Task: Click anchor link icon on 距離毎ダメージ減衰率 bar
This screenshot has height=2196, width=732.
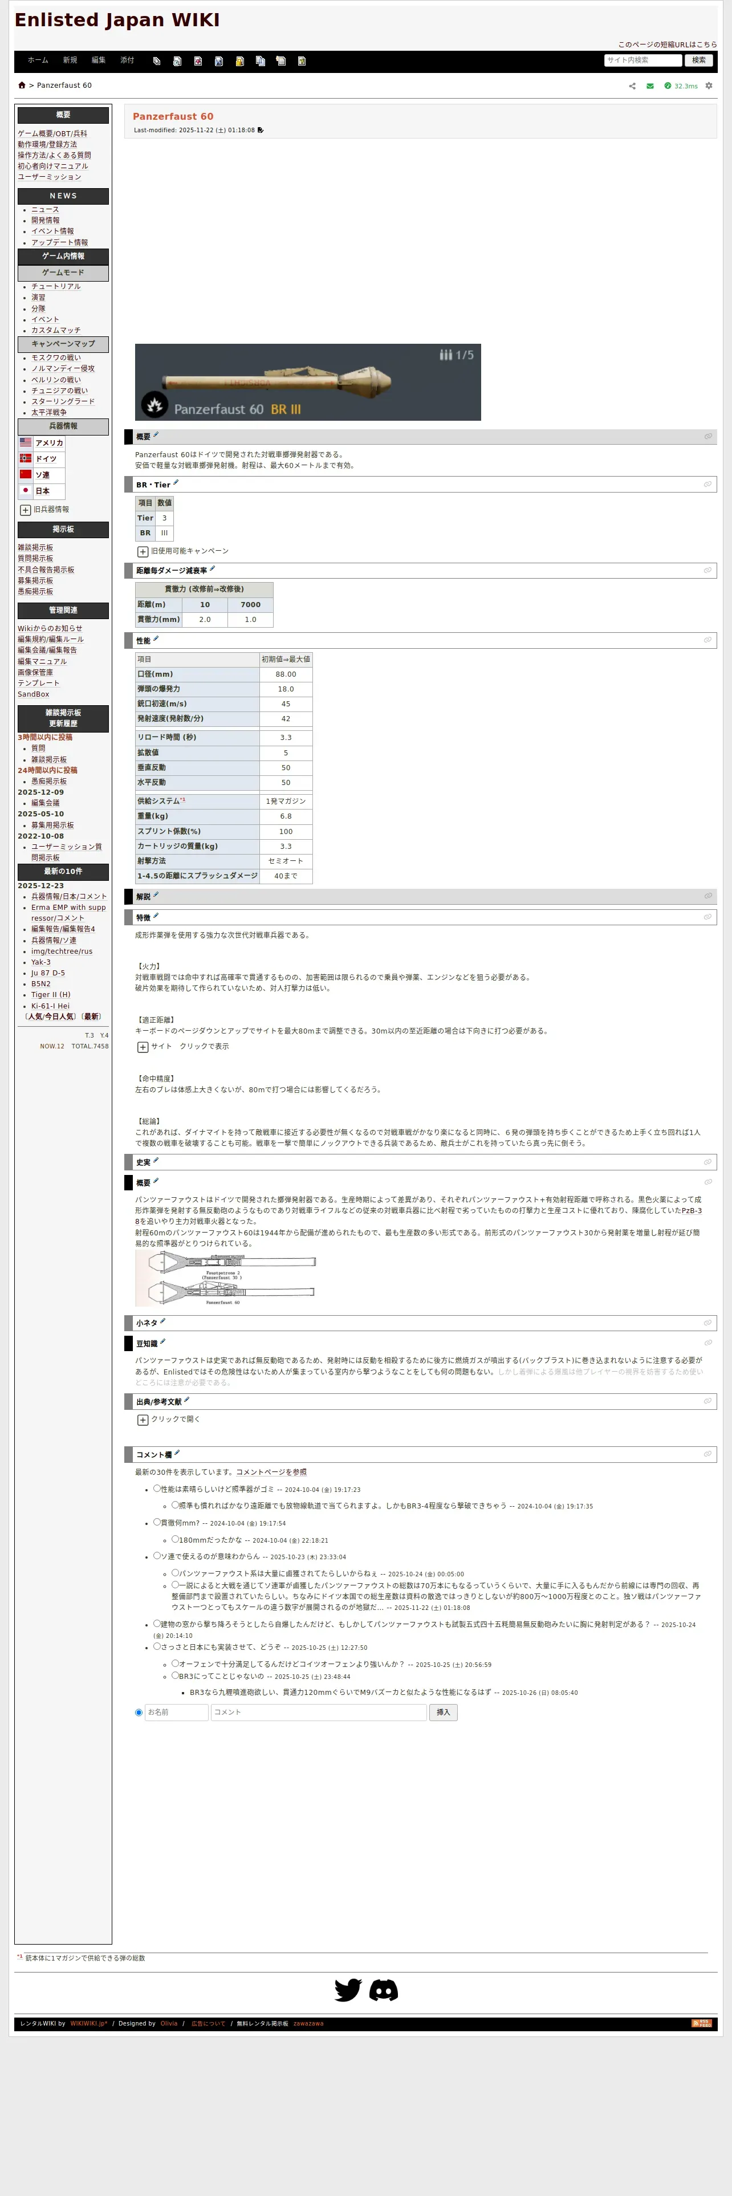Action: point(707,570)
